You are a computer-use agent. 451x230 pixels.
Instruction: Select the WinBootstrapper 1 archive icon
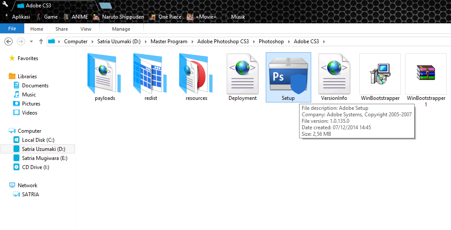coord(426,74)
